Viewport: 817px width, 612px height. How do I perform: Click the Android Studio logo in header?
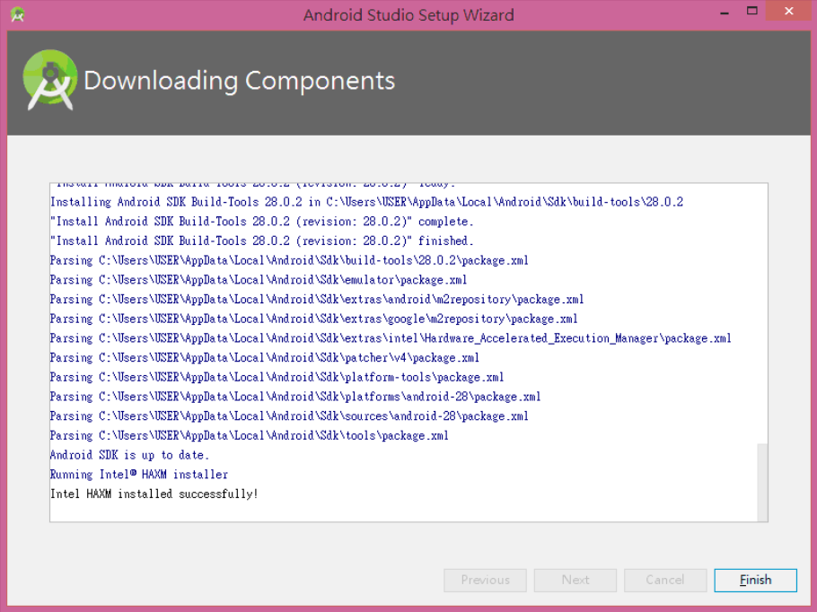tap(50, 80)
